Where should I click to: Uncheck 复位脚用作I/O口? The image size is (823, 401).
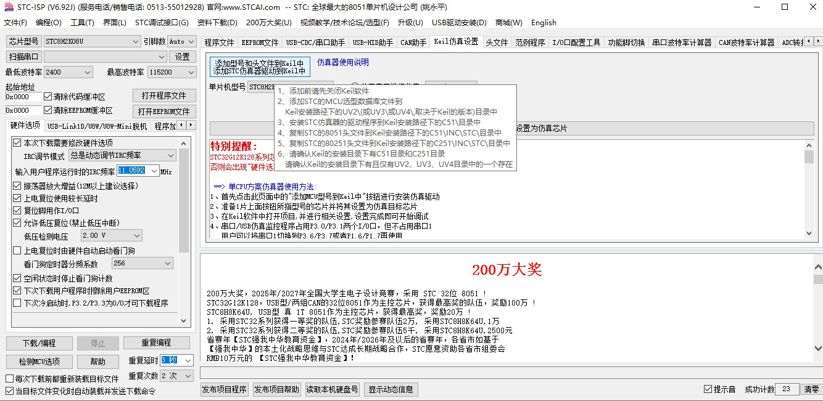(17, 211)
